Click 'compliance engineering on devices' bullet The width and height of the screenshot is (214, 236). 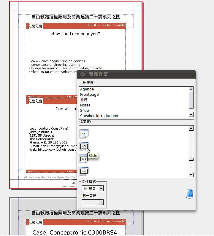click(x=58, y=61)
